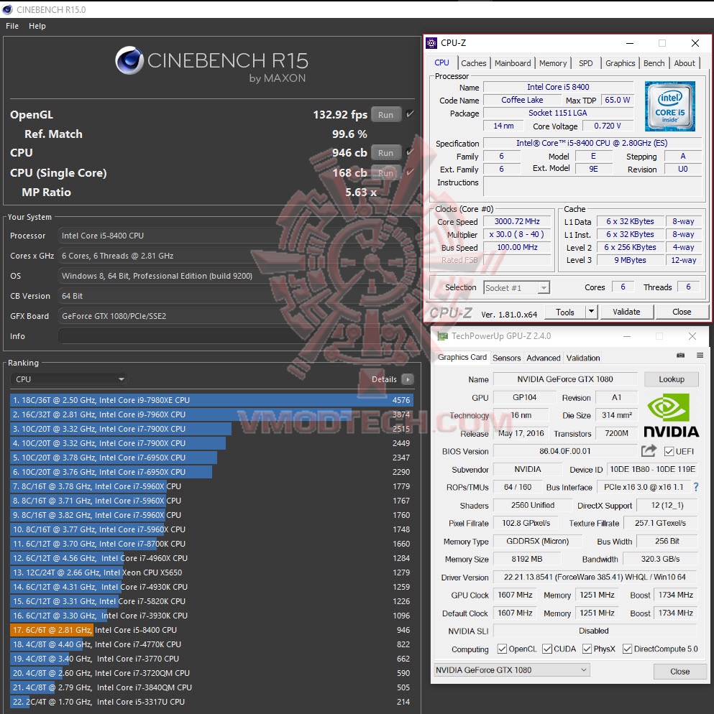Click the Specification field in CPU-Z
The height and width of the screenshot is (714, 714).
[x=592, y=143]
